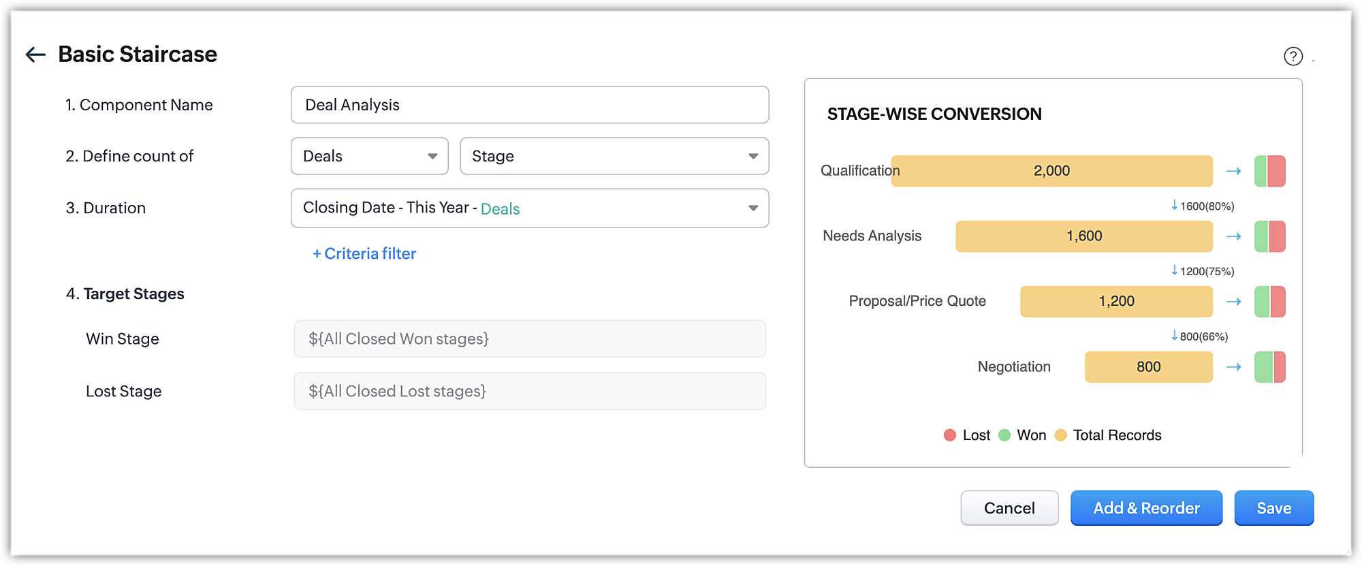Click the Qualification 2,000 bar
The width and height of the screenshot is (1362, 566).
(x=1051, y=171)
